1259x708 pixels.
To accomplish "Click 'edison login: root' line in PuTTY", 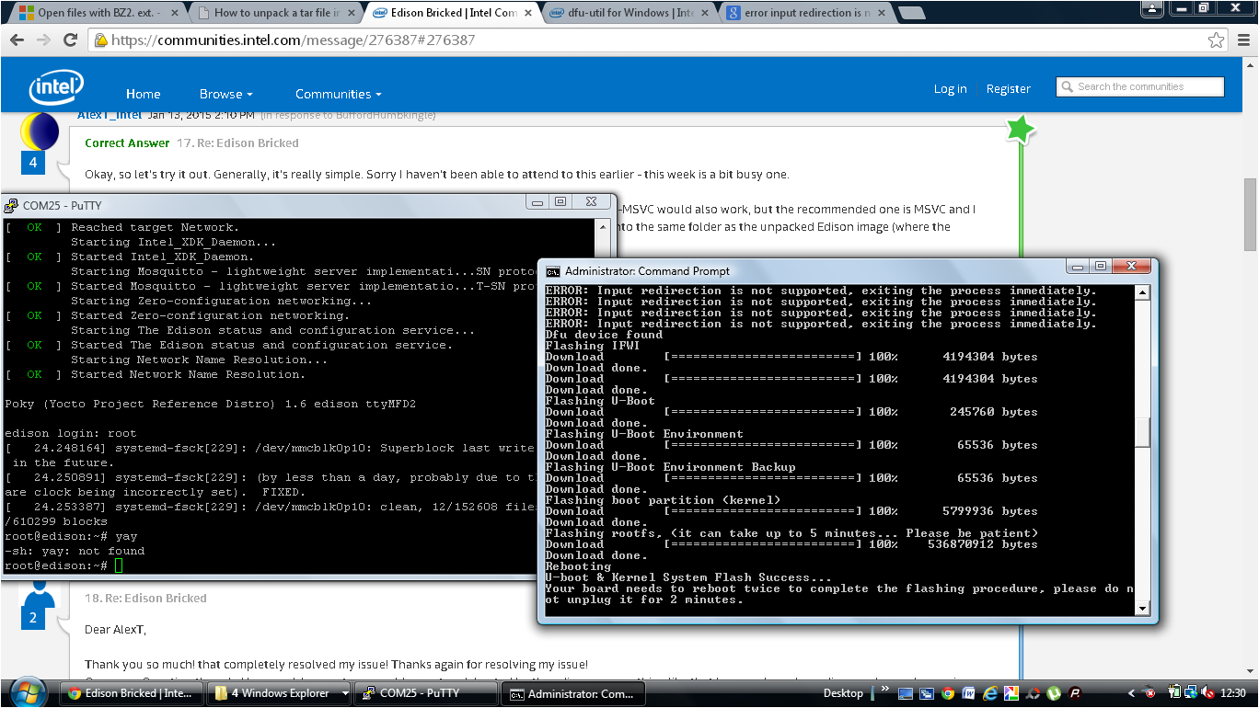I will [71, 433].
